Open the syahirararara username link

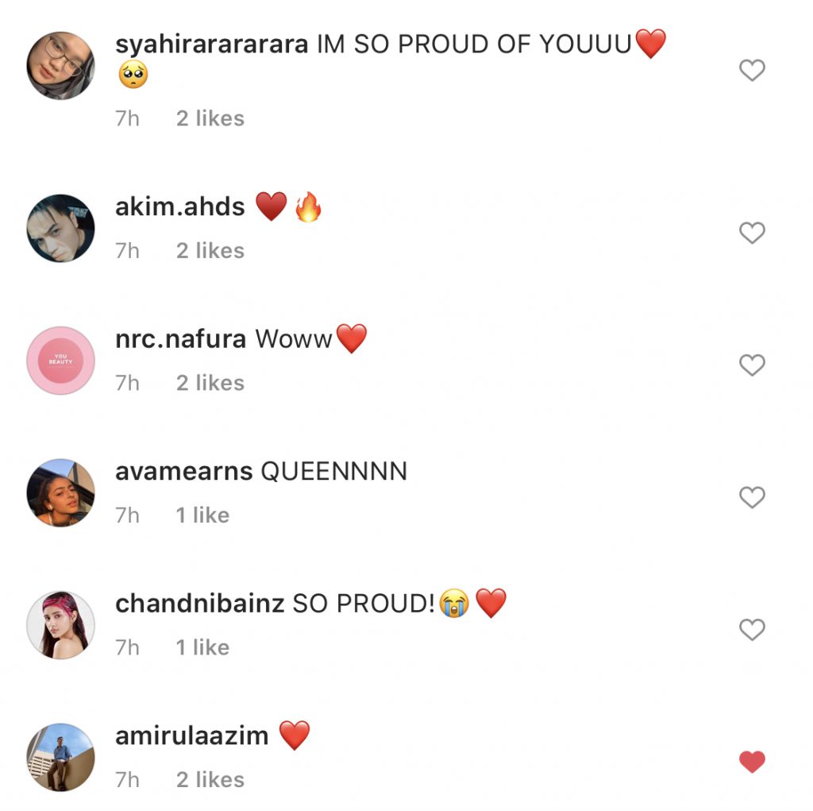click(x=211, y=44)
